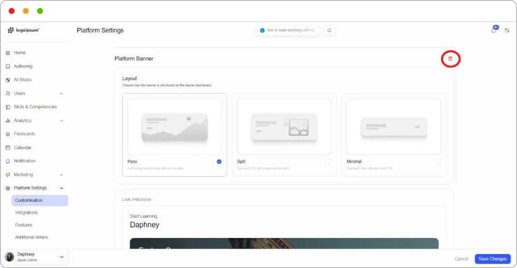Open Flashcards in the sidebar
The height and width of the screenshot is (268, 517).
click(25, 134)
